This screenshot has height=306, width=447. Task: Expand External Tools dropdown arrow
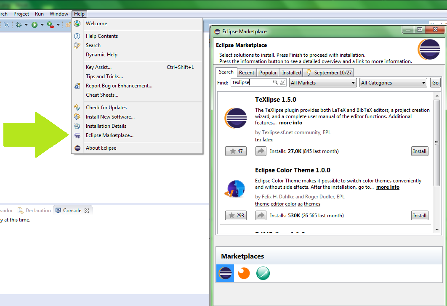click(x=58, y=25)
